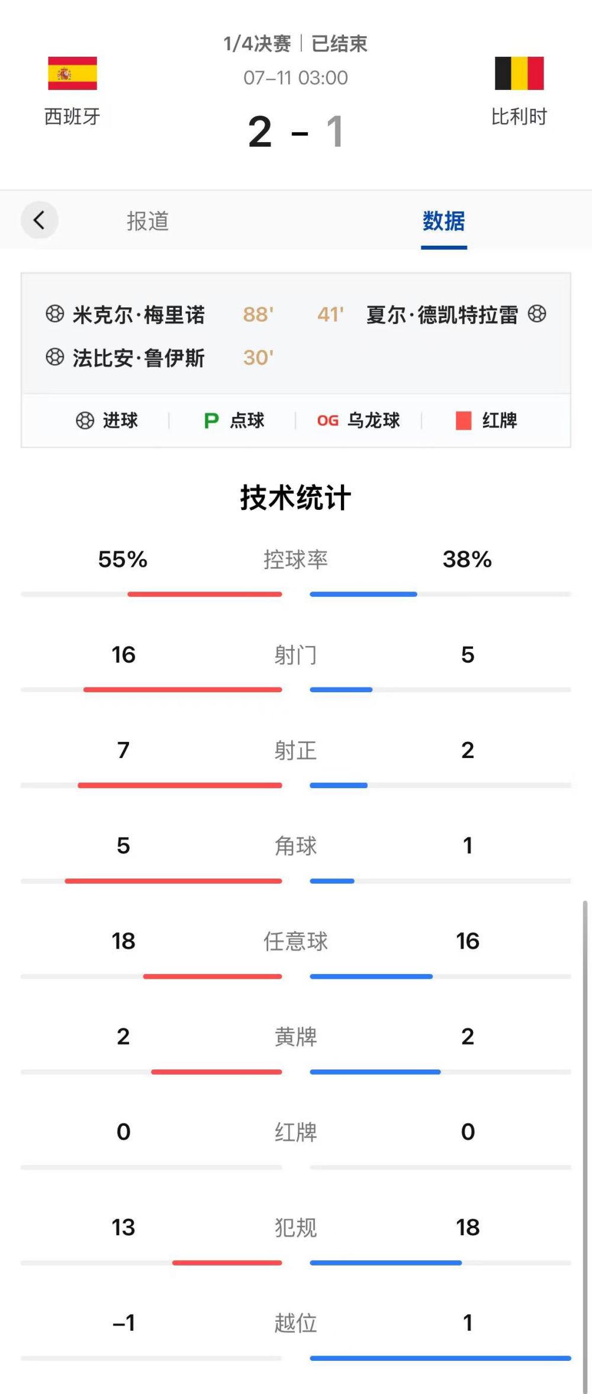Click goal icon beside 夏尔·德凯特拉雷
Image resolution: width=592 pixels, height=1394 pixels.
click(x=537, y=313)
